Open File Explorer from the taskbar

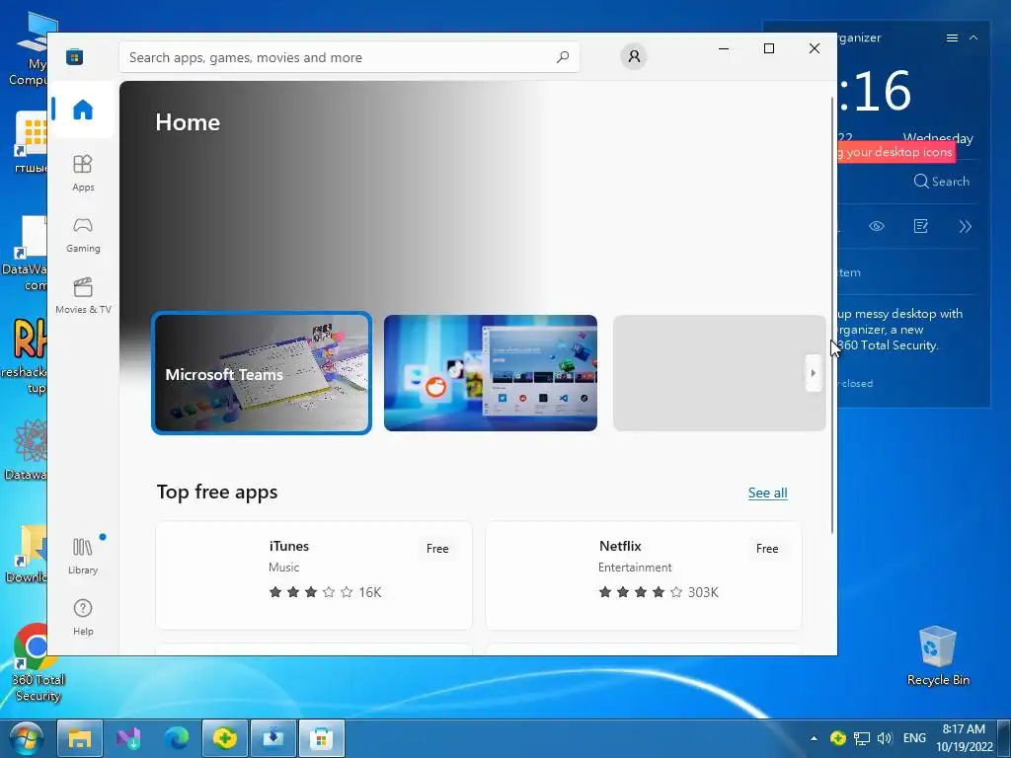[80, 738]
